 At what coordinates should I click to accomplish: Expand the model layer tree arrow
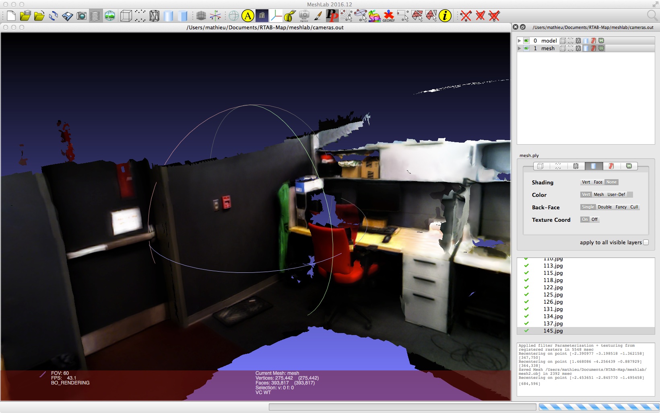[520, 41]
